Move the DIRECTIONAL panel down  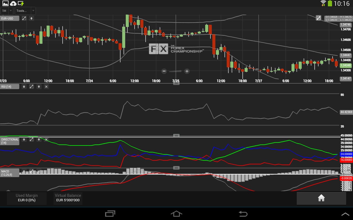click(x=39, y=140)
